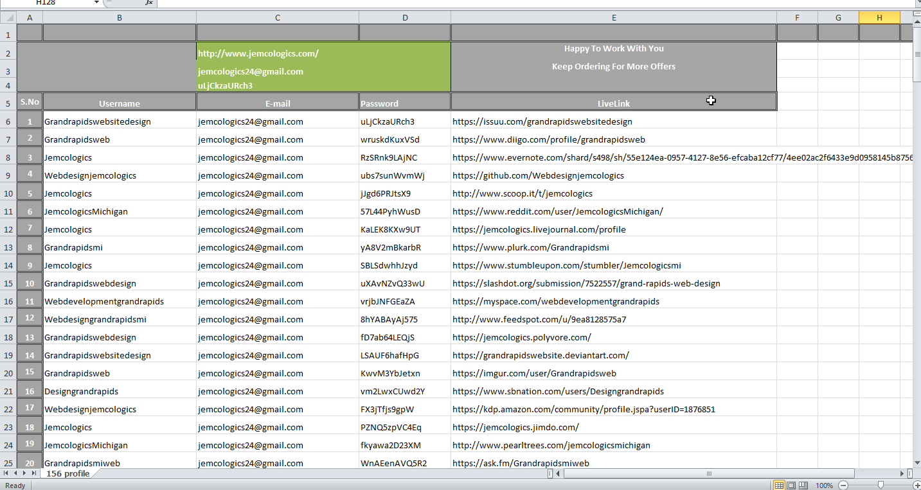Click vertical scrollbar down arrow
921x490 pixels.
point(916,462)
